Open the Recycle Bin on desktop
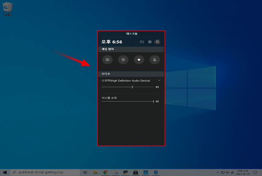The width and height of the screenshot is (262, 176). coord(7,9)
